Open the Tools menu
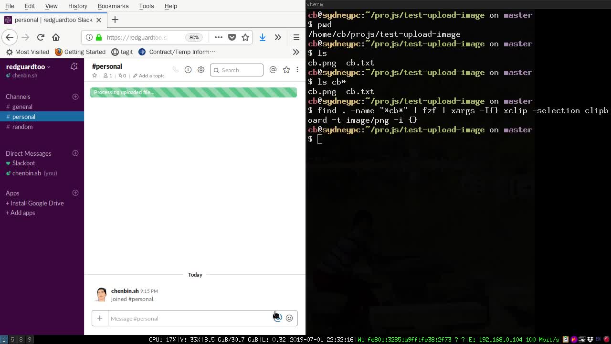The image size is (611, 344). coord(147,6)
